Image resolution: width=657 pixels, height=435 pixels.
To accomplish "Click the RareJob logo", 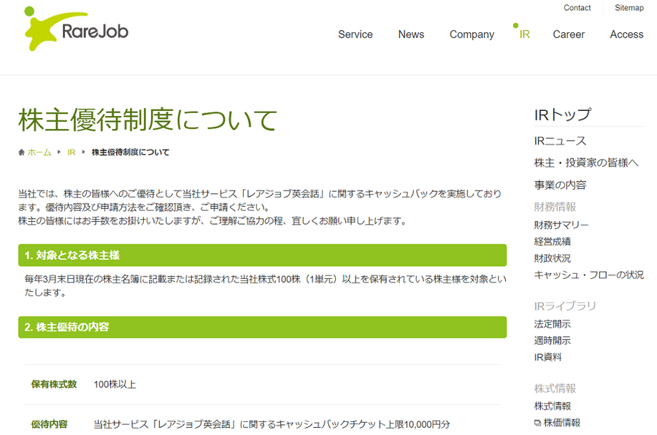I will coord(76,29).
